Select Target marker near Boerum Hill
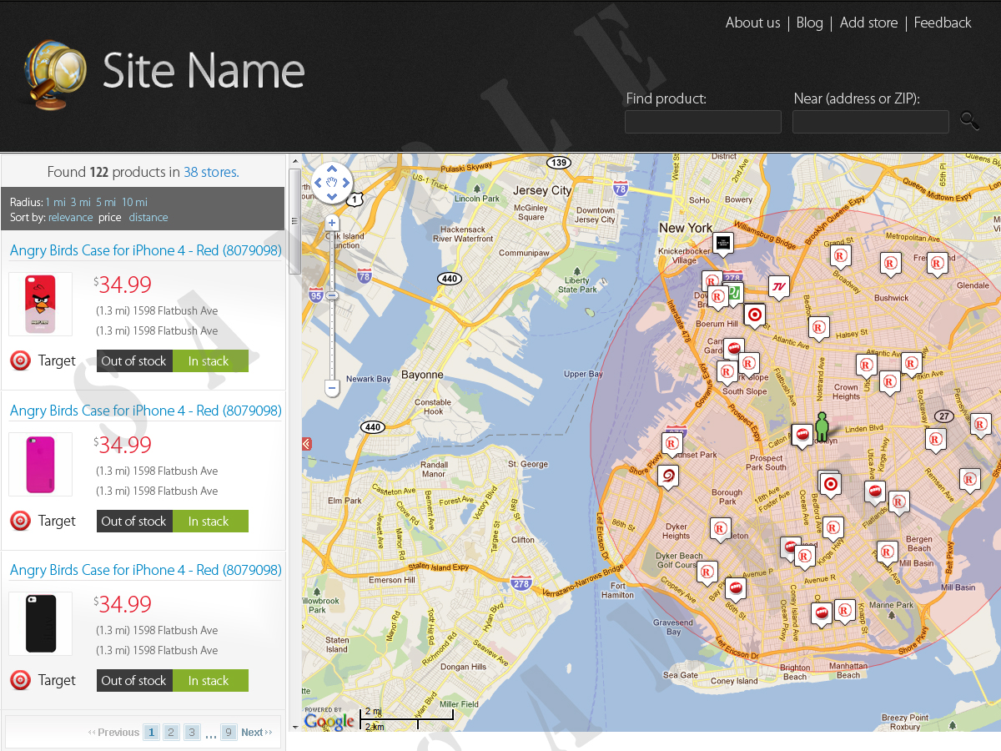The height and width of the screenshot is (751, 1001). [755, 315]
